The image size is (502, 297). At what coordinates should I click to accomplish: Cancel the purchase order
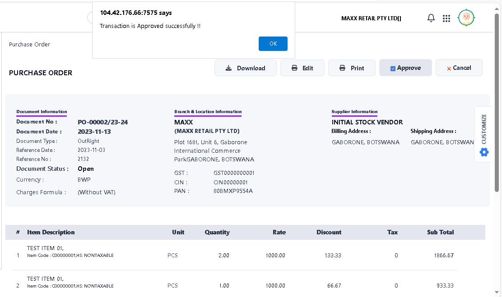pos(459,68)
